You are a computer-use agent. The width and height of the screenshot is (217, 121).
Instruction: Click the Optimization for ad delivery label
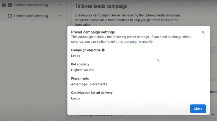[92, 93]
